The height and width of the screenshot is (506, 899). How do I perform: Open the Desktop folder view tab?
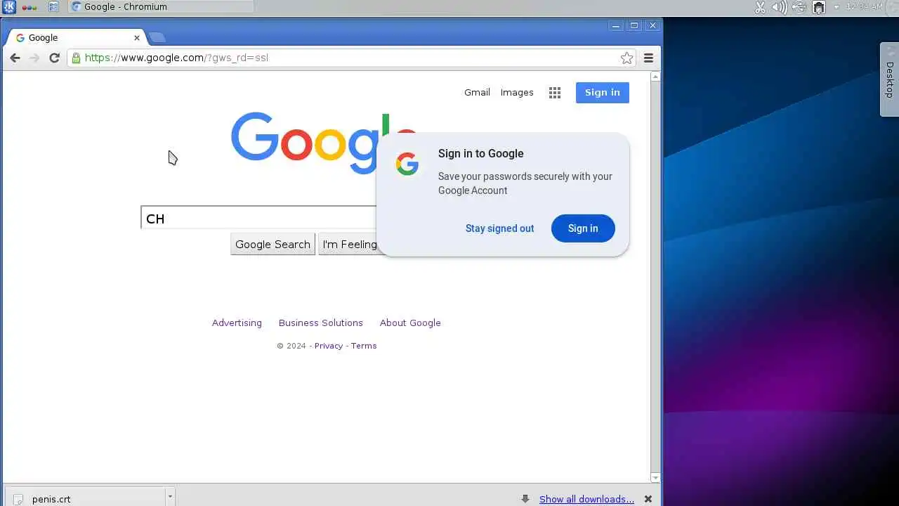pos(889,79)
